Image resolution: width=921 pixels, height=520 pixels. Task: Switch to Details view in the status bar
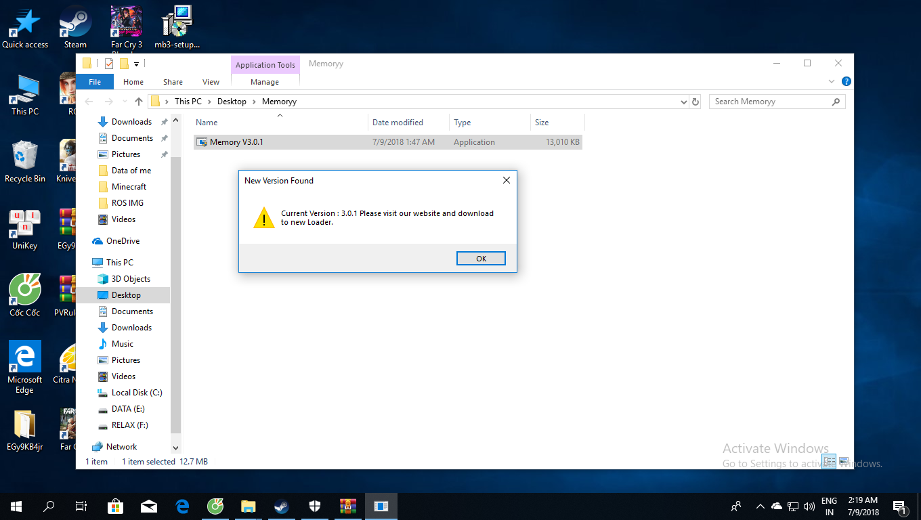829,462
